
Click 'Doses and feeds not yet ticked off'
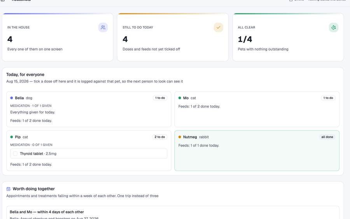coord(151,49)
